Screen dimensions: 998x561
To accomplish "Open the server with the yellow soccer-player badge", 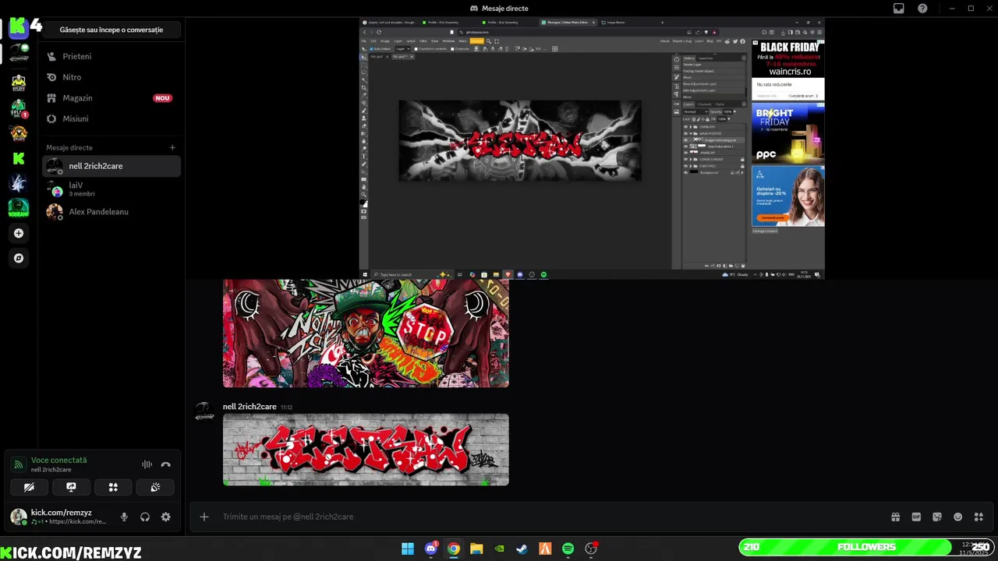I will (x=19, y=81).
